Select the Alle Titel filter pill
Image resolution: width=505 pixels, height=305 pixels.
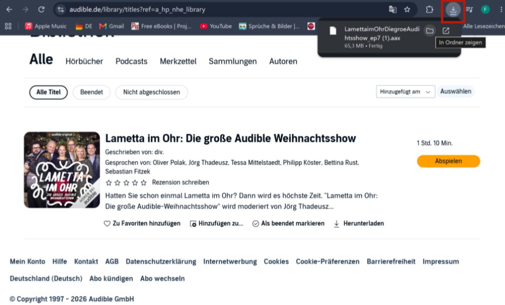[x=48, y=93]
